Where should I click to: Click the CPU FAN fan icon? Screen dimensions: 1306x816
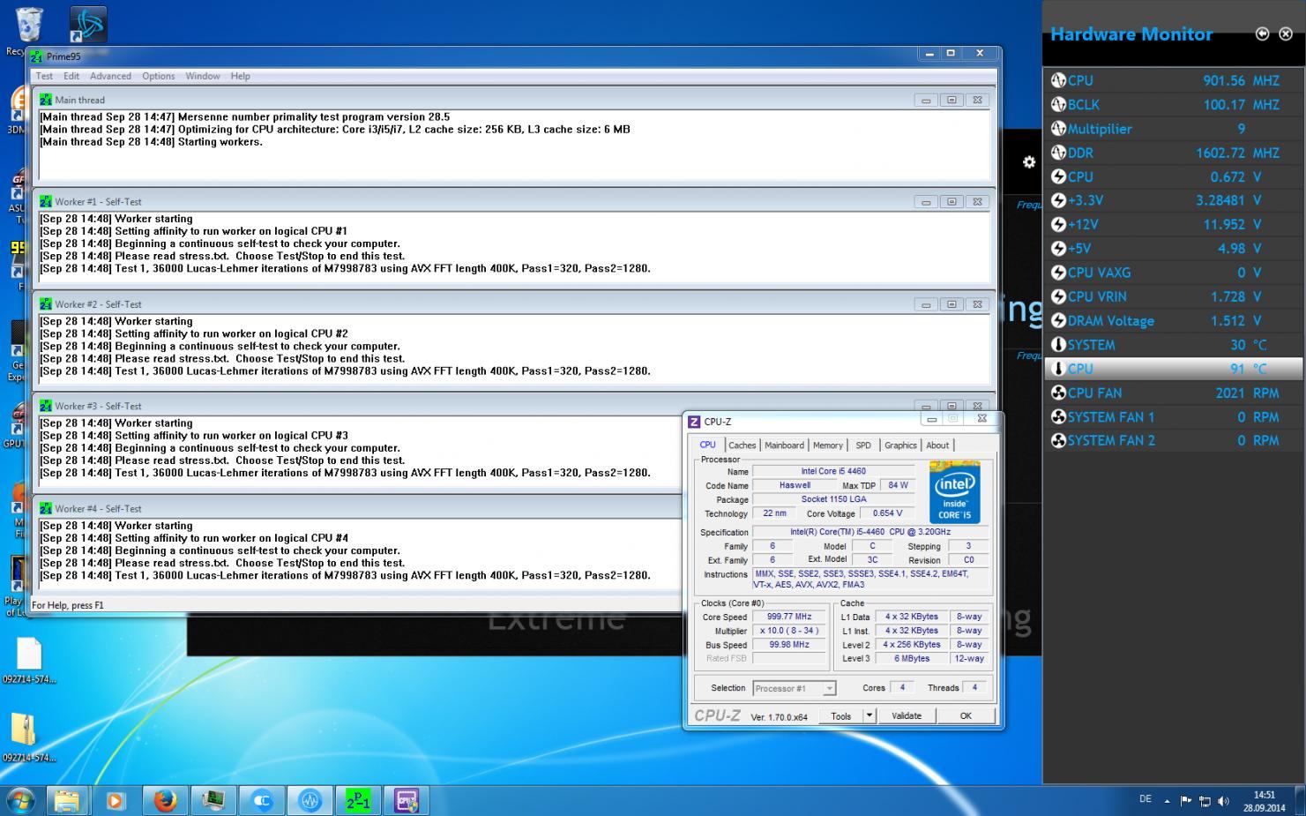(1058, 393)
